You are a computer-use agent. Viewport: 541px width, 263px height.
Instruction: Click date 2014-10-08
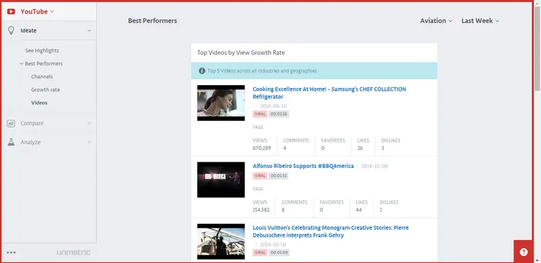(x=375, y=166)
